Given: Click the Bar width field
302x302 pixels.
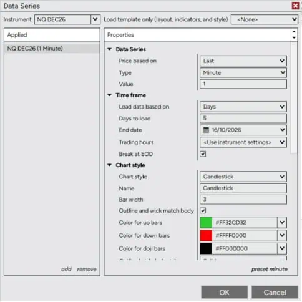Looking at the screenshot, I should tap(243, 199).
